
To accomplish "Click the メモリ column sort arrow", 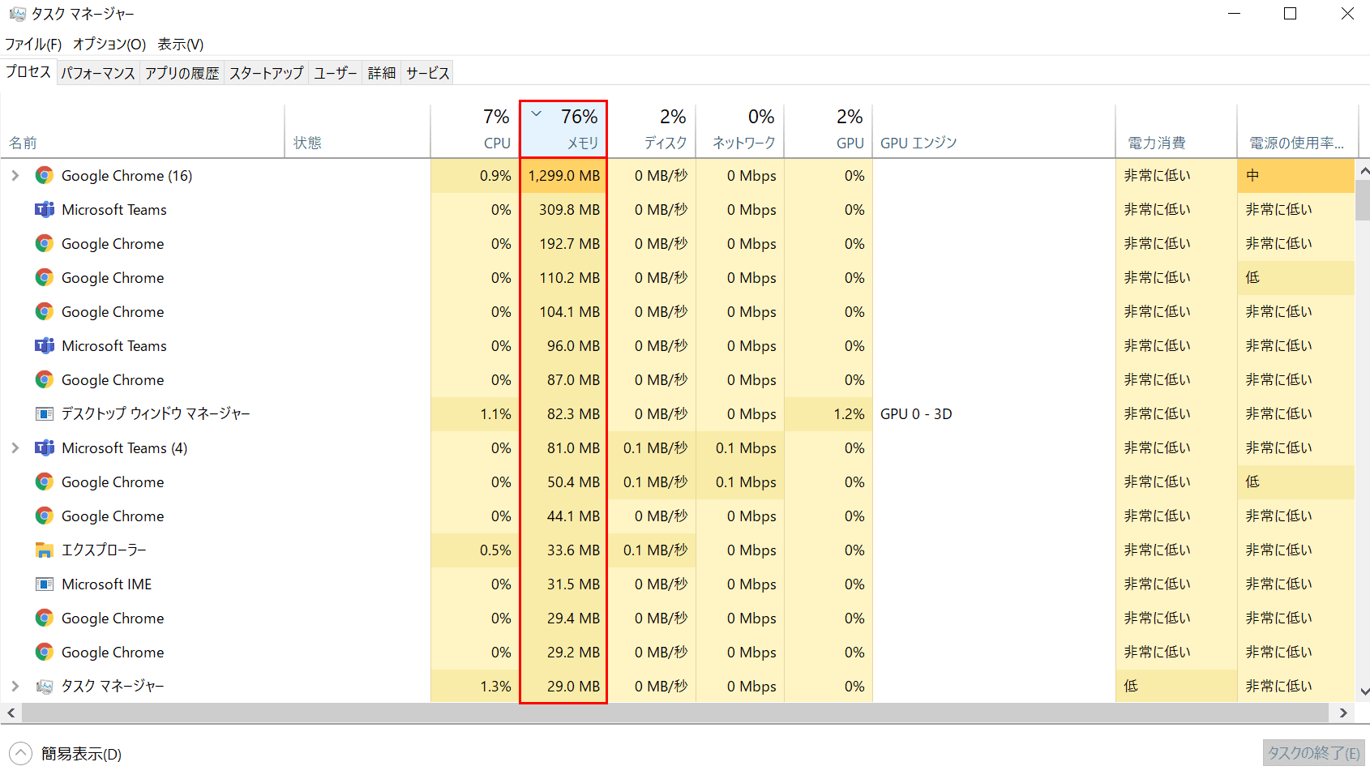I will [x=536, y=113].
